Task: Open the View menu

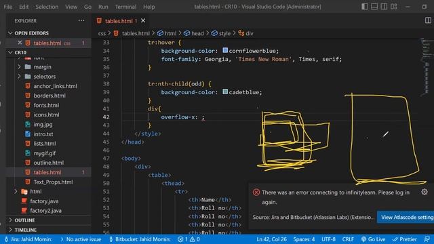Action: (x=71, y=7)
